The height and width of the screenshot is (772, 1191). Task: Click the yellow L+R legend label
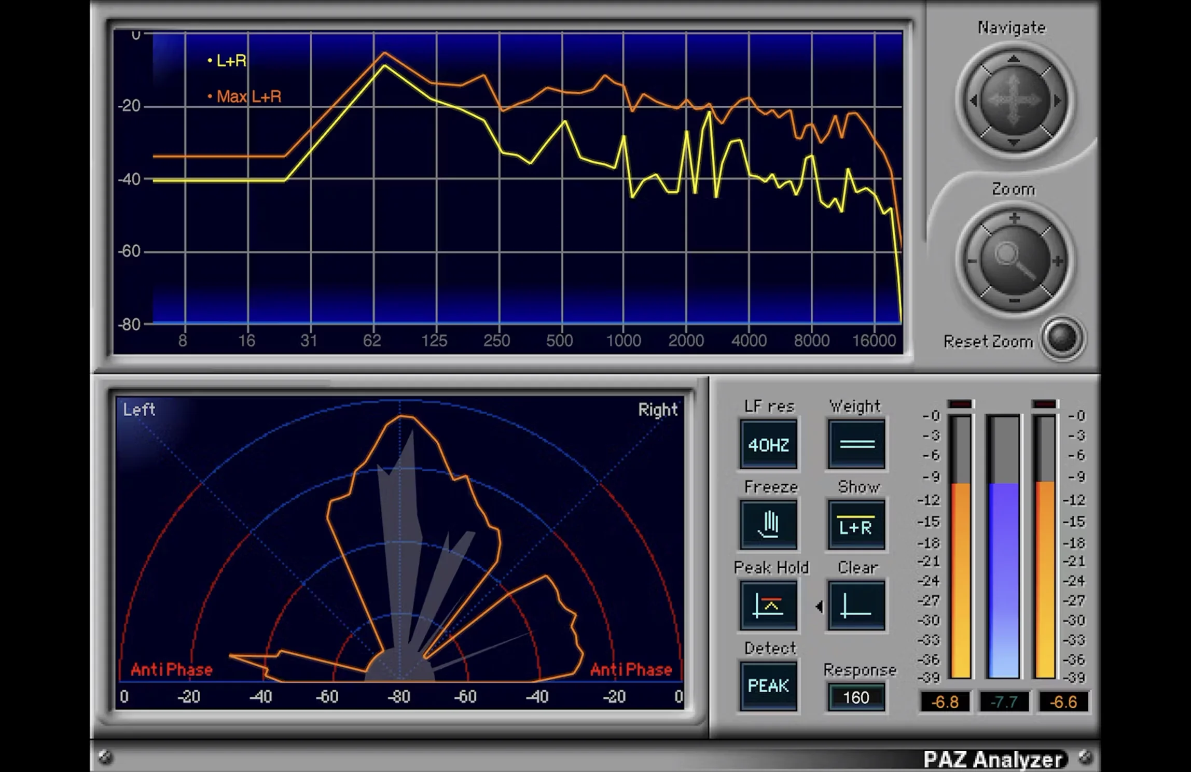click(x=231, y=61)
